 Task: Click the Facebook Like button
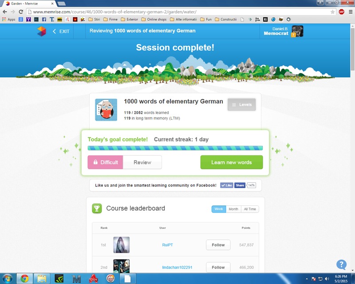[x=227, y=185]
